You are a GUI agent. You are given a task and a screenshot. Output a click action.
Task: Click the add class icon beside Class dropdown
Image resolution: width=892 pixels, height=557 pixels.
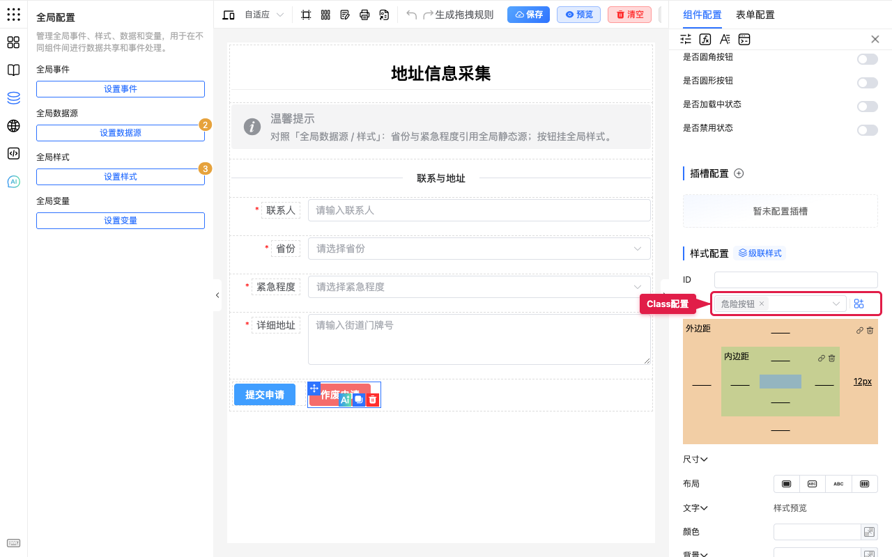[x=859, y=304]
